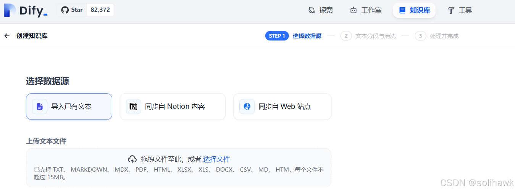Open the 探索 tab

321,10
